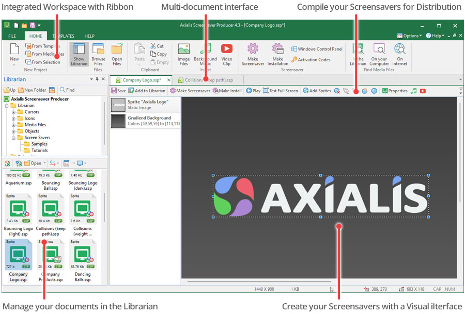Open the Options dropdown
Screen dimensions: 465x314
pyautogui.click(x=410, y=36)
